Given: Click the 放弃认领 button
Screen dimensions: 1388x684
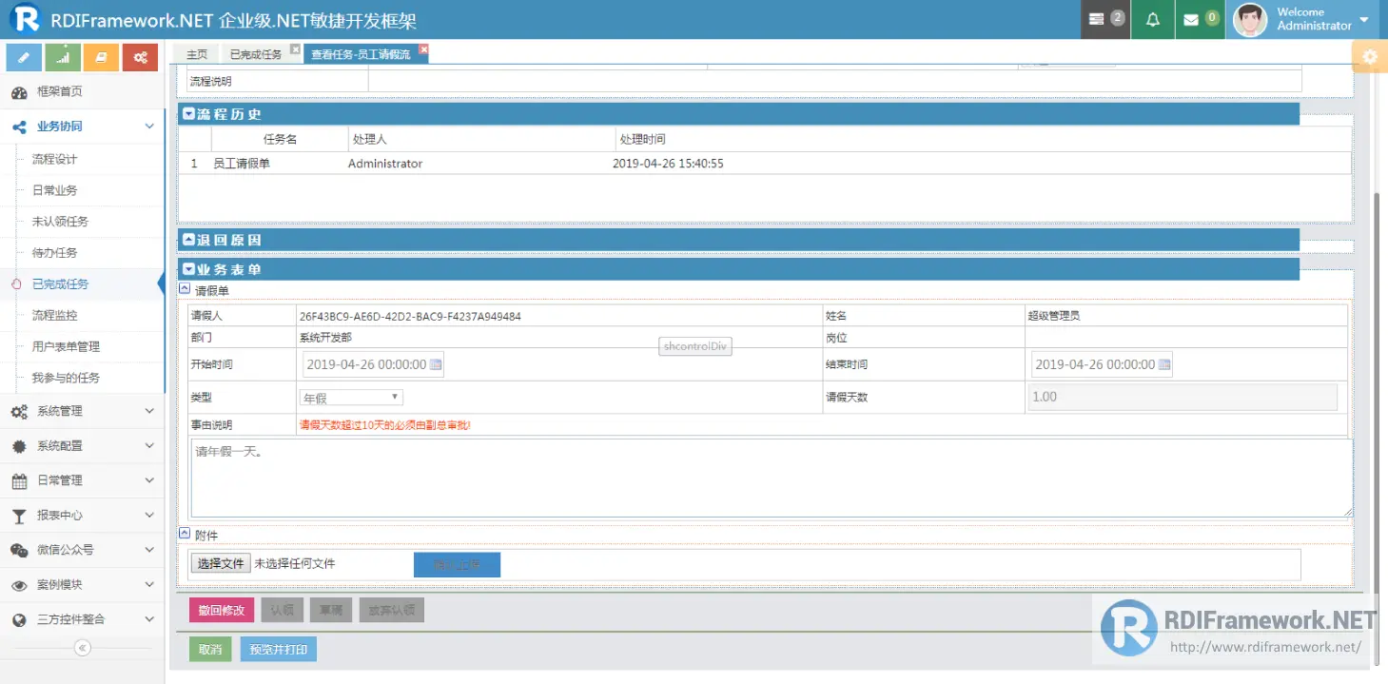Looking at the screenshot, I should pyautogui.click(x=392, y=610).
